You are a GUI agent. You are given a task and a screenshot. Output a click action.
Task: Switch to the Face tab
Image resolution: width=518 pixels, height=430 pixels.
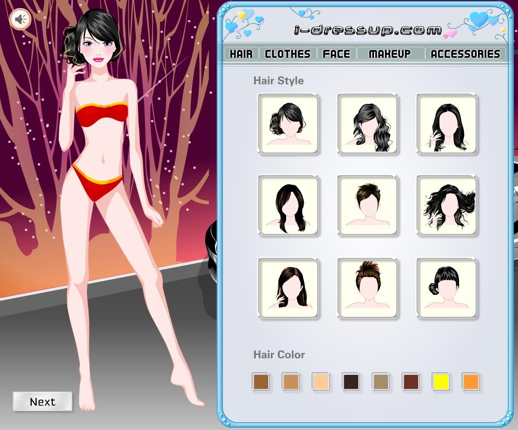(x=336, y=54)
